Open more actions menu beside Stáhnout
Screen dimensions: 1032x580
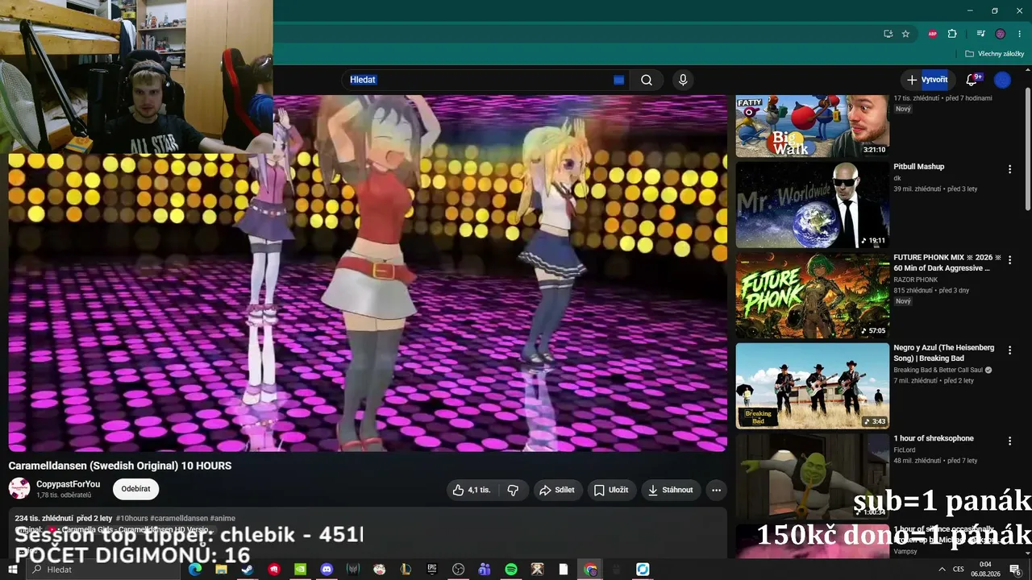pos(716,490)
